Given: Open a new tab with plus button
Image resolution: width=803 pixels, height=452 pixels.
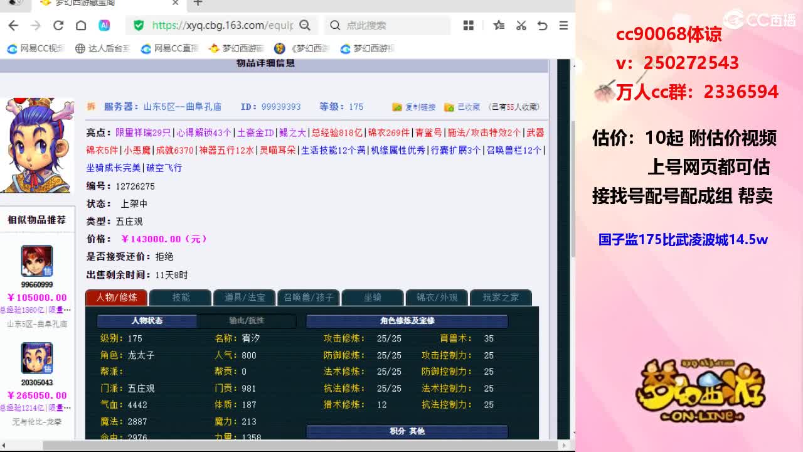Looking at the screenshot, I should click(198, 3).
